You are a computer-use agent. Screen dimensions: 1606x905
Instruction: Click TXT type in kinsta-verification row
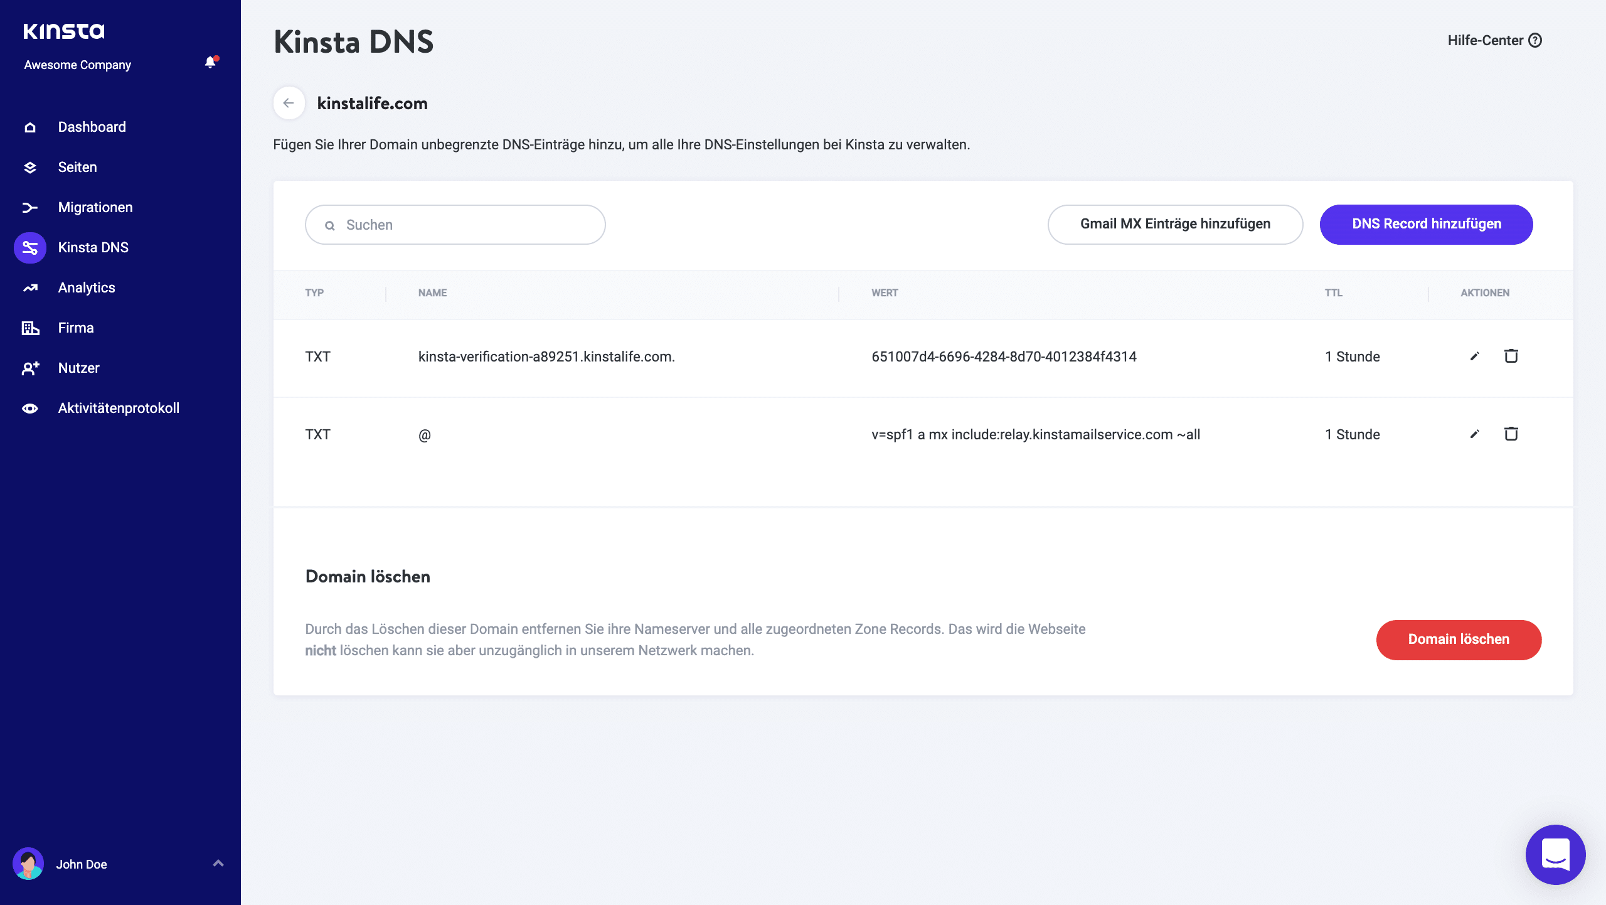(x=317, y=357)
